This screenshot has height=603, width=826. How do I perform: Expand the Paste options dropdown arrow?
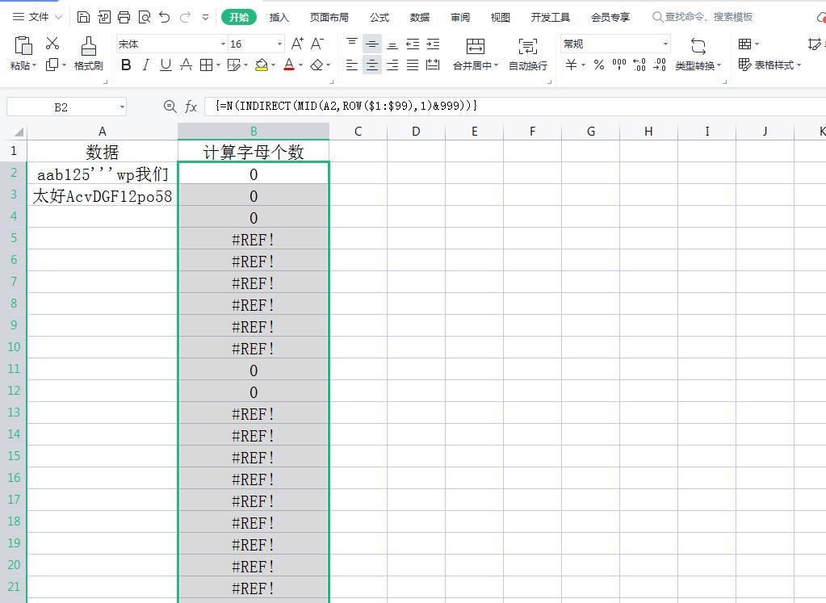click(34, 65)
